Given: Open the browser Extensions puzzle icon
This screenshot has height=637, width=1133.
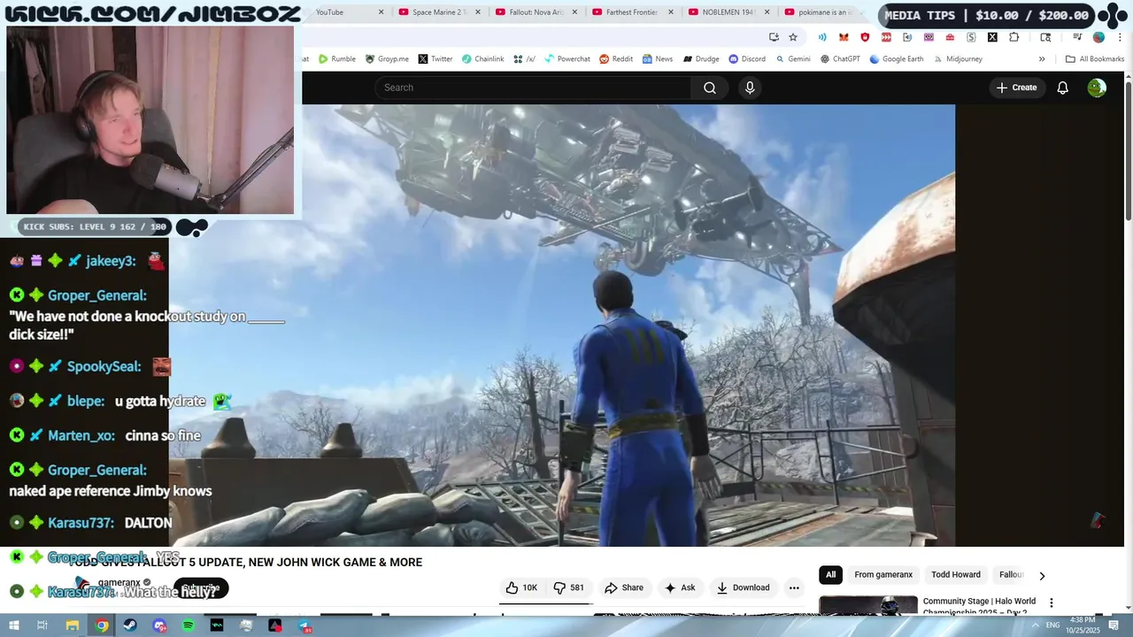Looking at the screenshot, I should [x=1014, y=37].
